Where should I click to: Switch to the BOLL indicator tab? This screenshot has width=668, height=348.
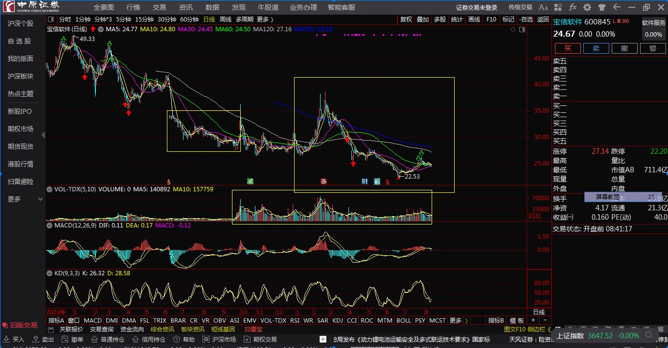pos(404,321)
